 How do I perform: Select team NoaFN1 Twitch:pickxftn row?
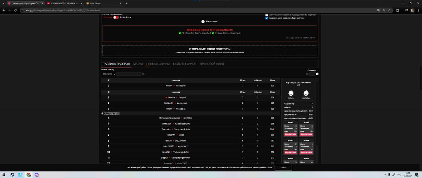(x=191, y=152)
